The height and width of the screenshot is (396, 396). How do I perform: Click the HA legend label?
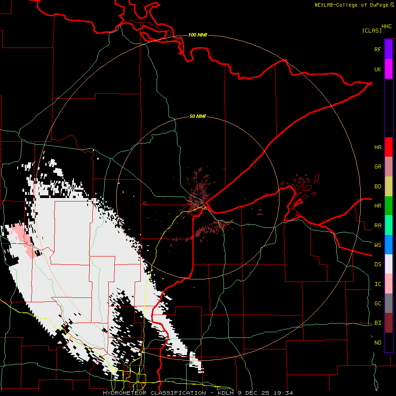click(x=378, y=147)
